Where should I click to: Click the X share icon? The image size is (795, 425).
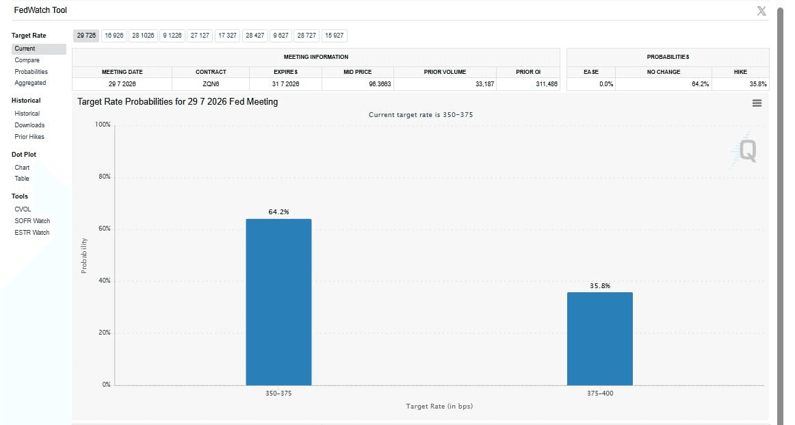point(761,11)
